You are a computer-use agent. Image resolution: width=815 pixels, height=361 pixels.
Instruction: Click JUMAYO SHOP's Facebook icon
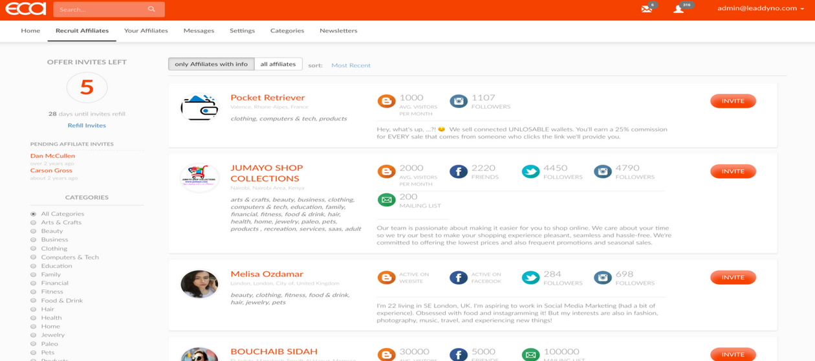click(x=459, y=171)
